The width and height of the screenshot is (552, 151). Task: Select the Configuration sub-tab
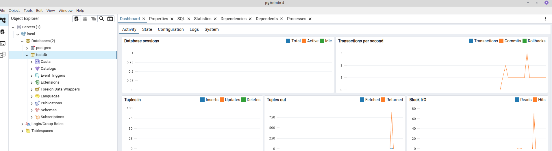click(171, 29)
